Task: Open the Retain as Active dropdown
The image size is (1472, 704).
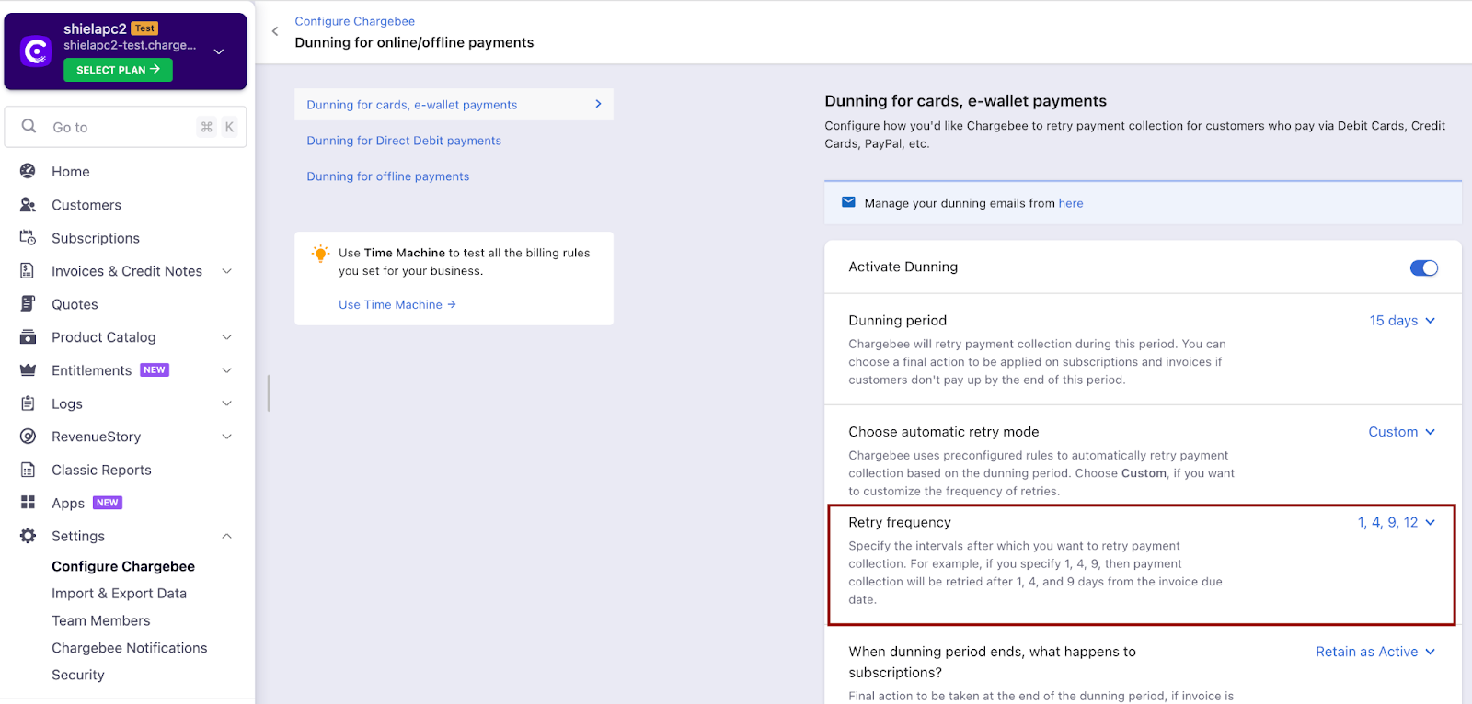Action: (x=1374, y=652)
